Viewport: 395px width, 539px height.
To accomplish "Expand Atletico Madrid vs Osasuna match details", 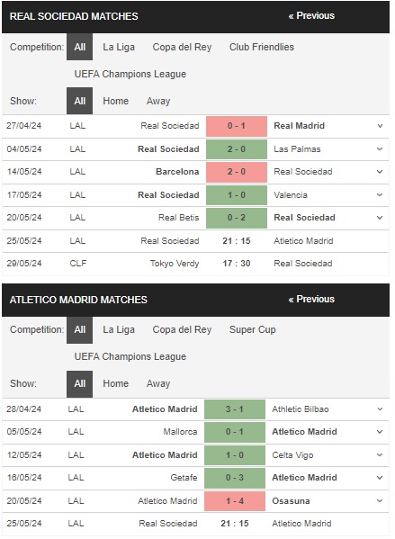I will tap(380, 501).
